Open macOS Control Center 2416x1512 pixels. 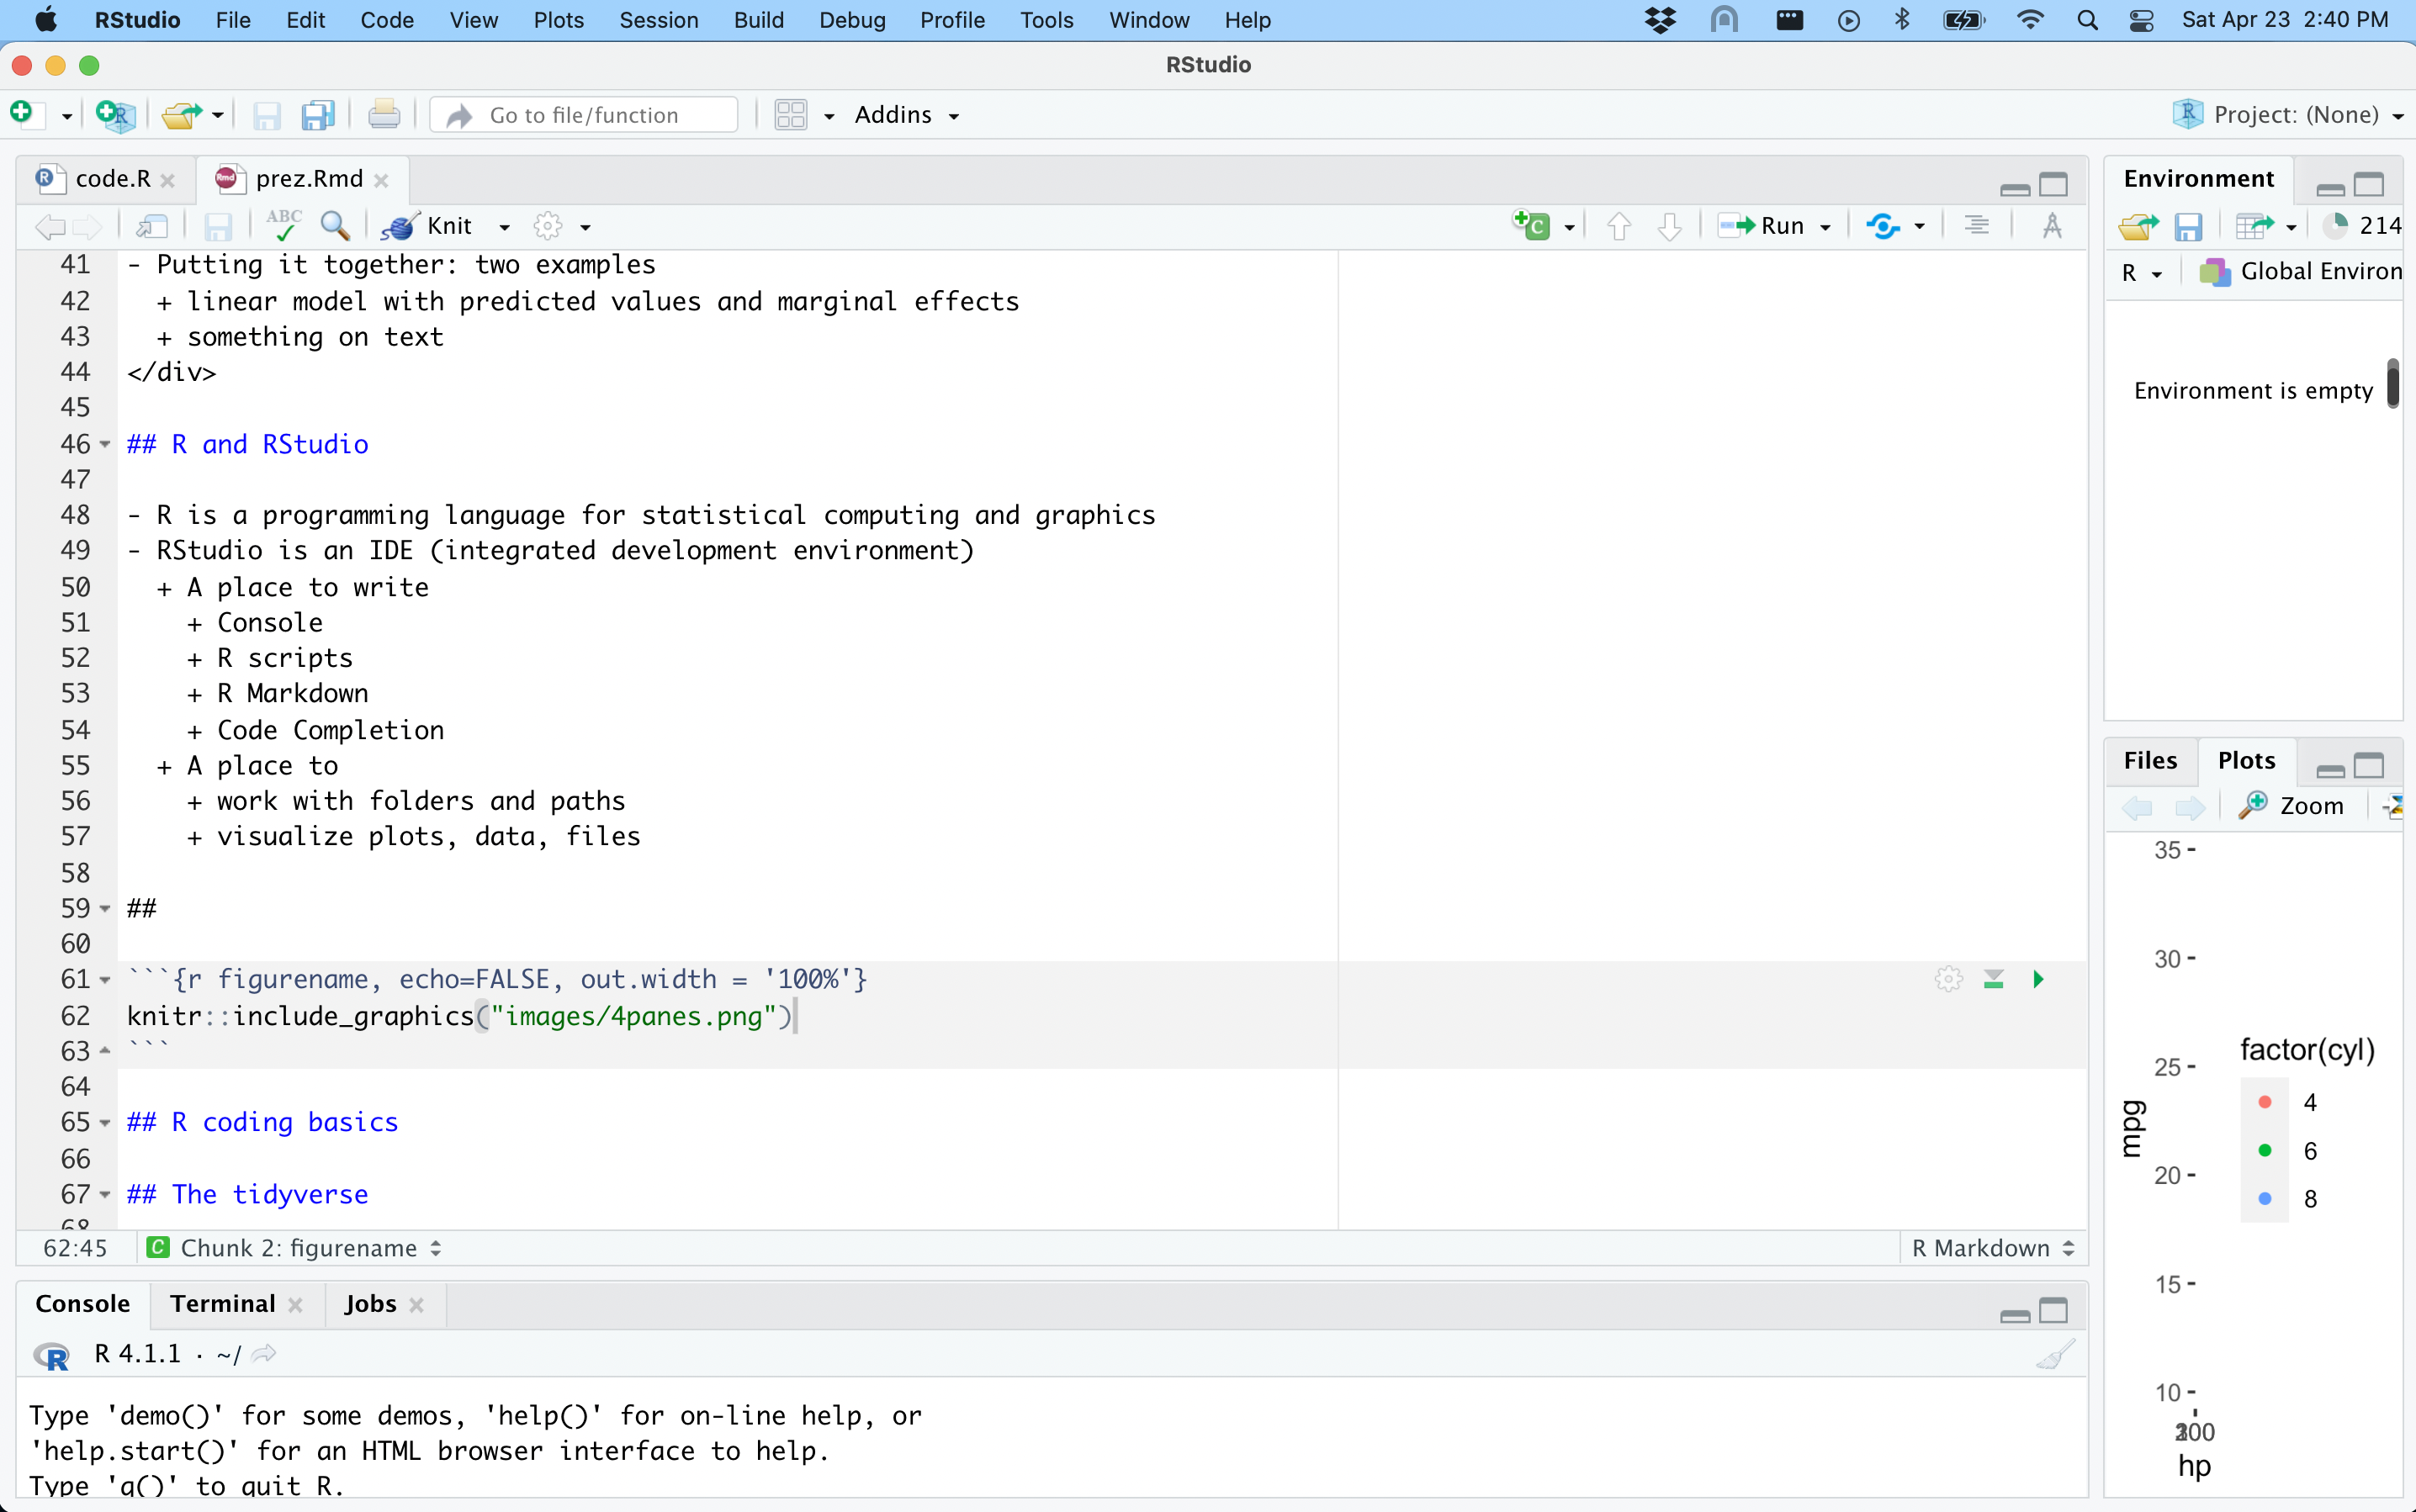coord(2142,20)
